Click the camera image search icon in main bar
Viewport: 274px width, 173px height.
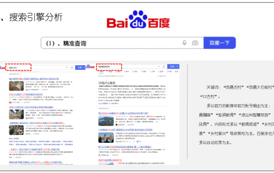[195, 43]
